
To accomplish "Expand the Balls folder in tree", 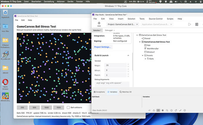I will point(145,59).
